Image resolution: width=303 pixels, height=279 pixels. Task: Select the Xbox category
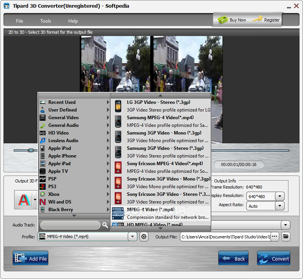click(74, 194)
